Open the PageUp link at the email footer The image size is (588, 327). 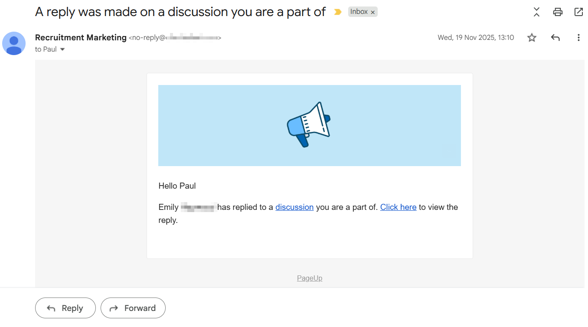click(x=309, y=278)
